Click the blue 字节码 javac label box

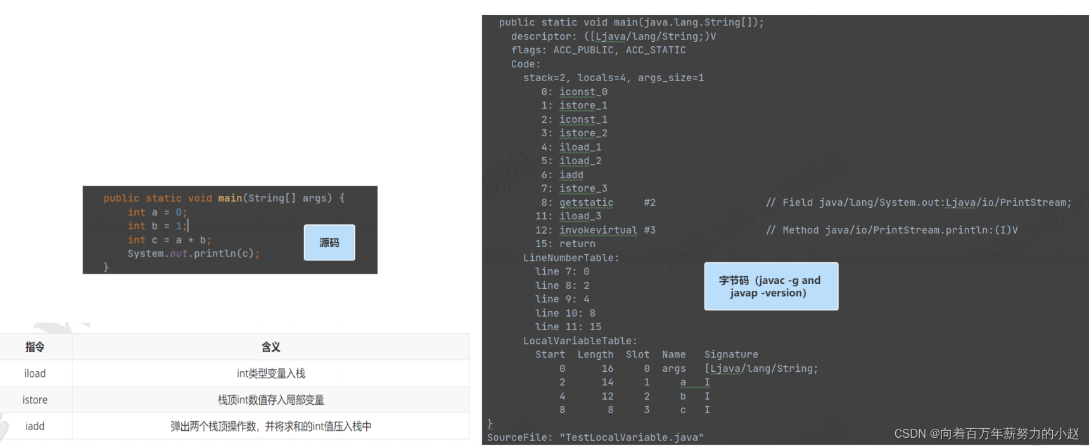point(770,286)
